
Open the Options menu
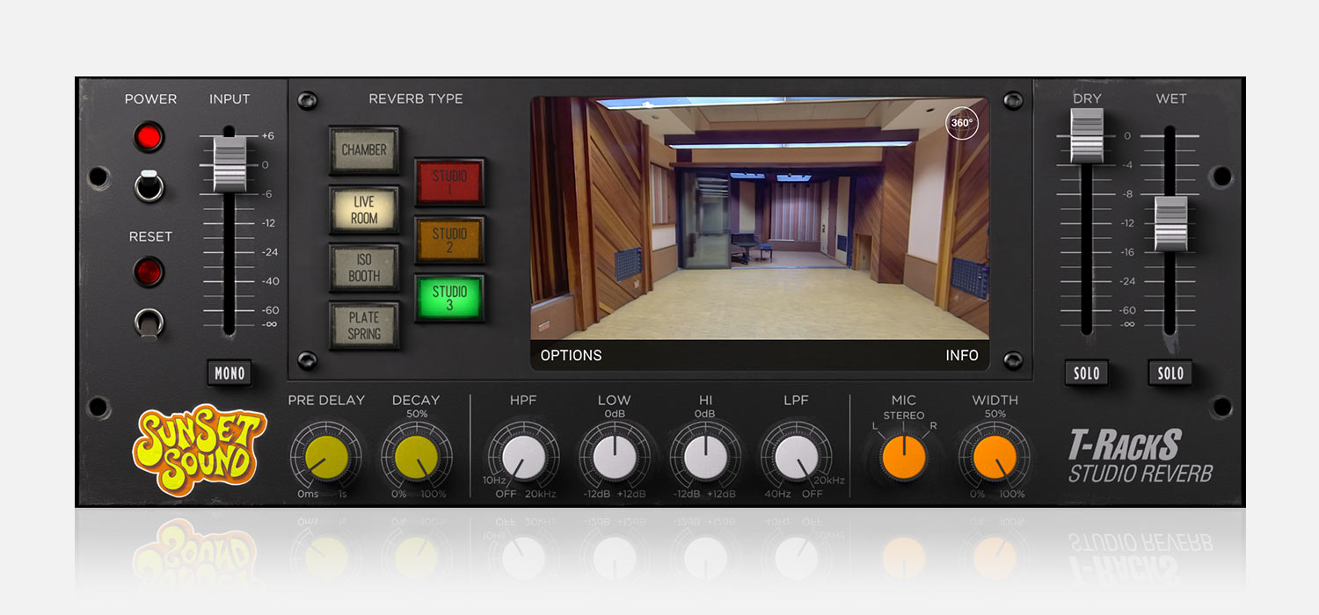571,356
